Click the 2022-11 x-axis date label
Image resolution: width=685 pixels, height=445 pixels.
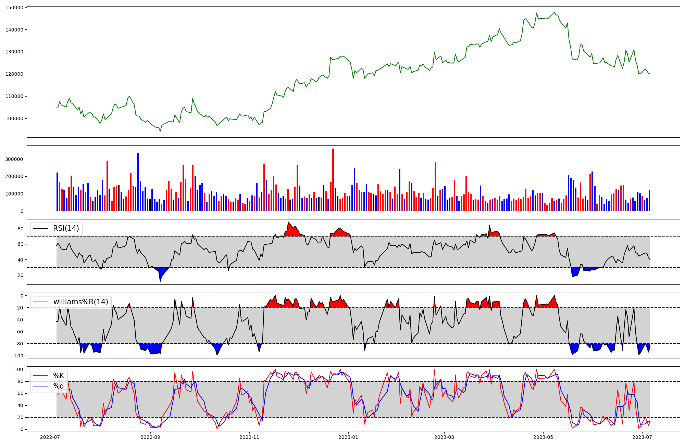click(x=249, y=437)
